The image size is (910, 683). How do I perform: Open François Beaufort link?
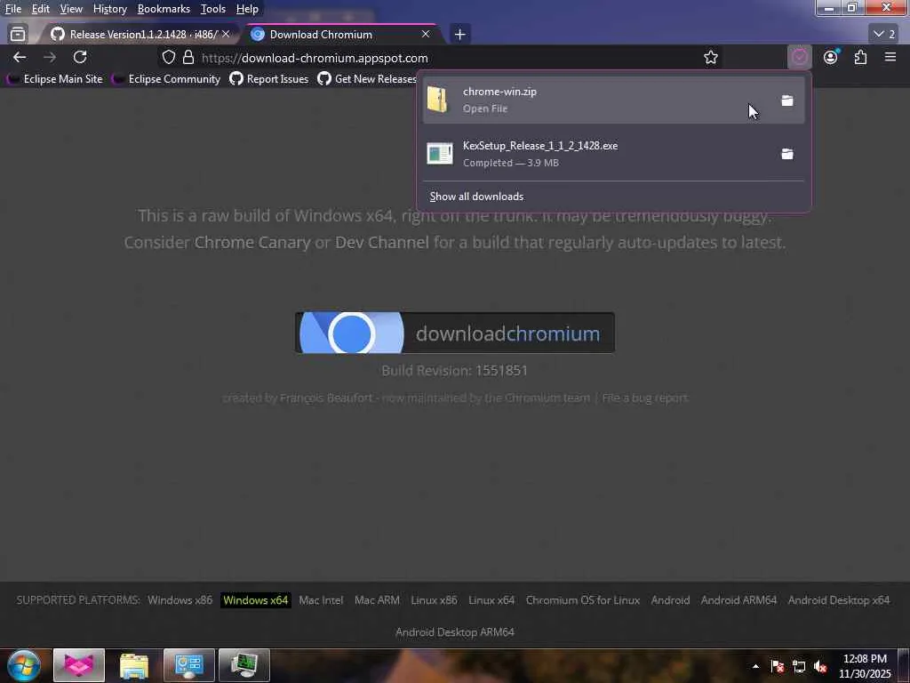tap(326, 398)
